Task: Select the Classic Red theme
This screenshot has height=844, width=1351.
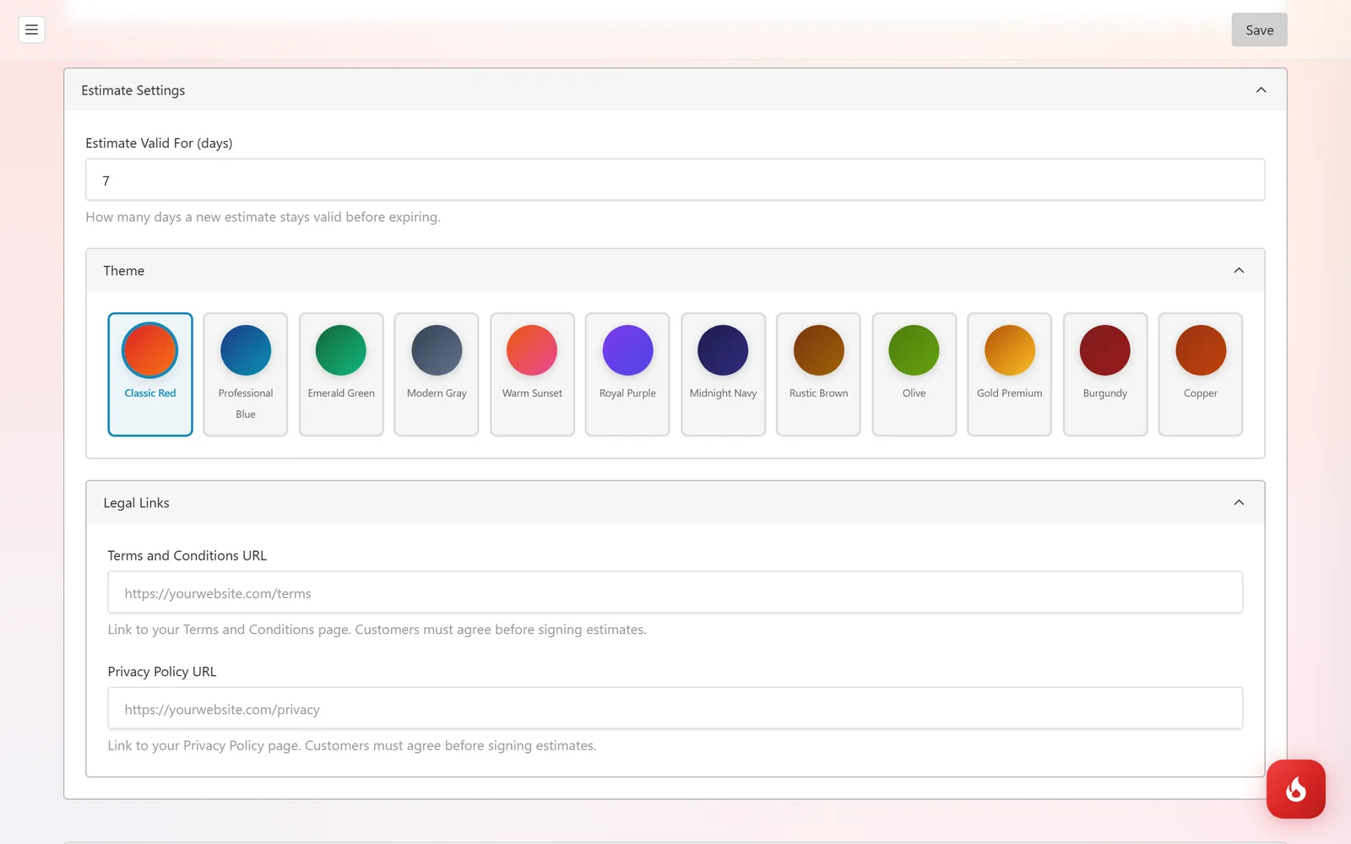Action: [150, 374]
